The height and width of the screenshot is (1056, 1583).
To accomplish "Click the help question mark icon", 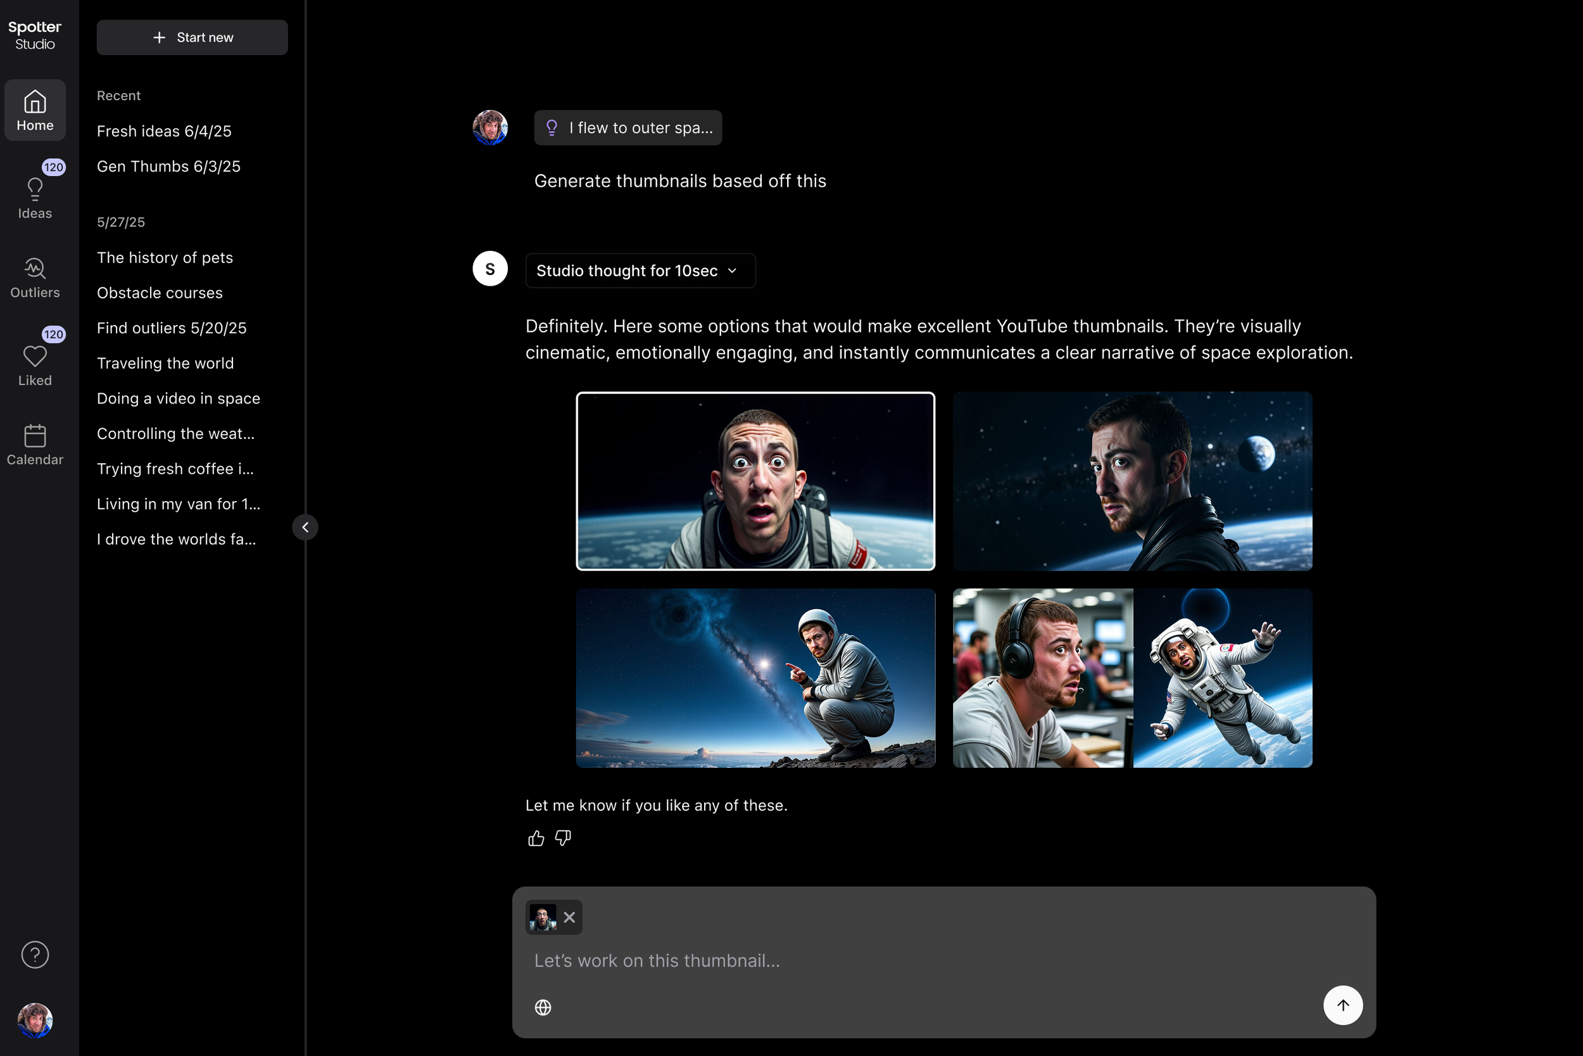I will click(x=35, y=954).
